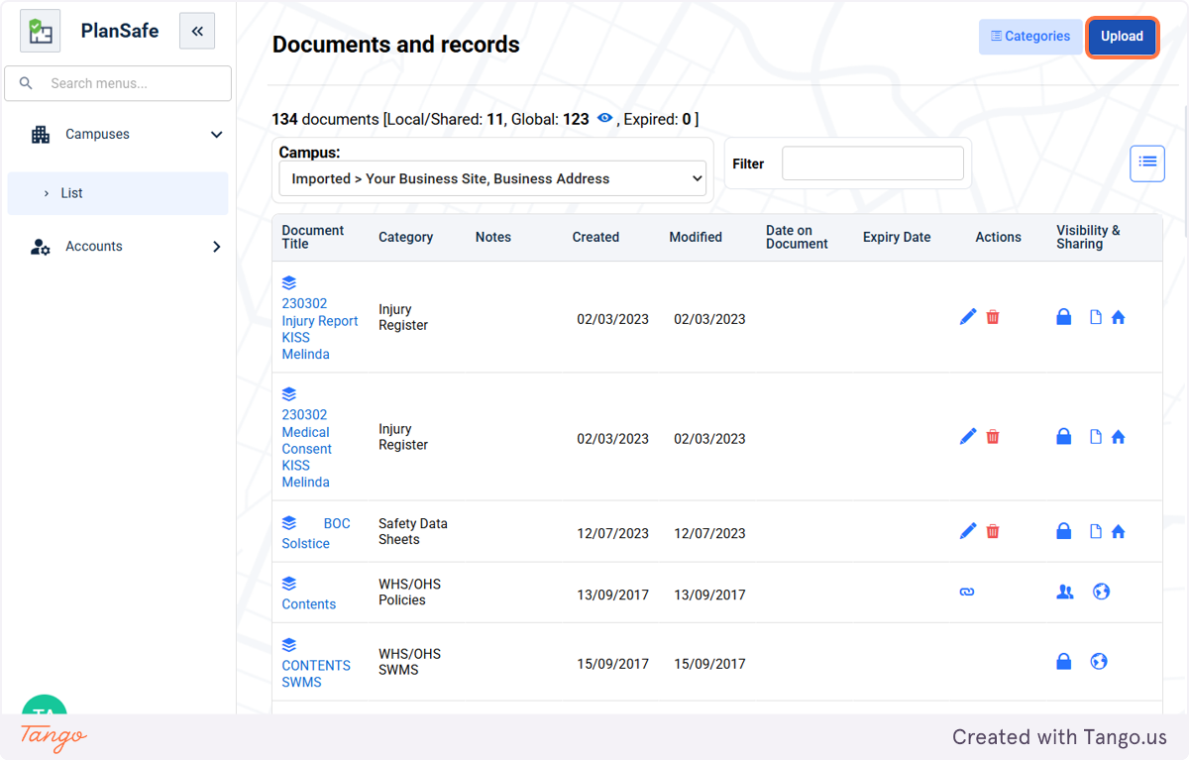
Task: Click the 13/09/2017 created date cell
Action: 613,595
